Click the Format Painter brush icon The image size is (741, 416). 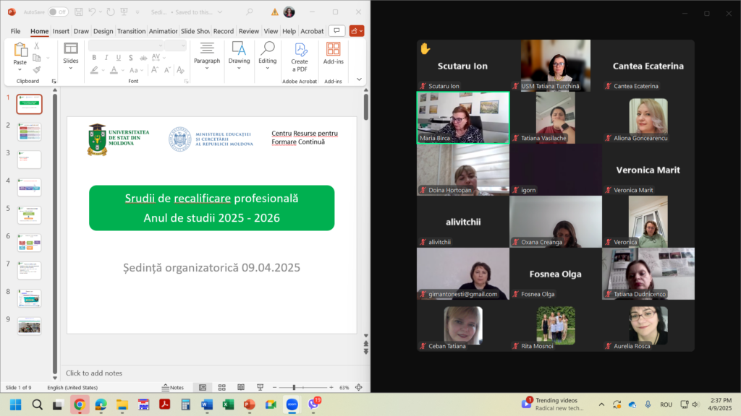(x=37, y=70)
